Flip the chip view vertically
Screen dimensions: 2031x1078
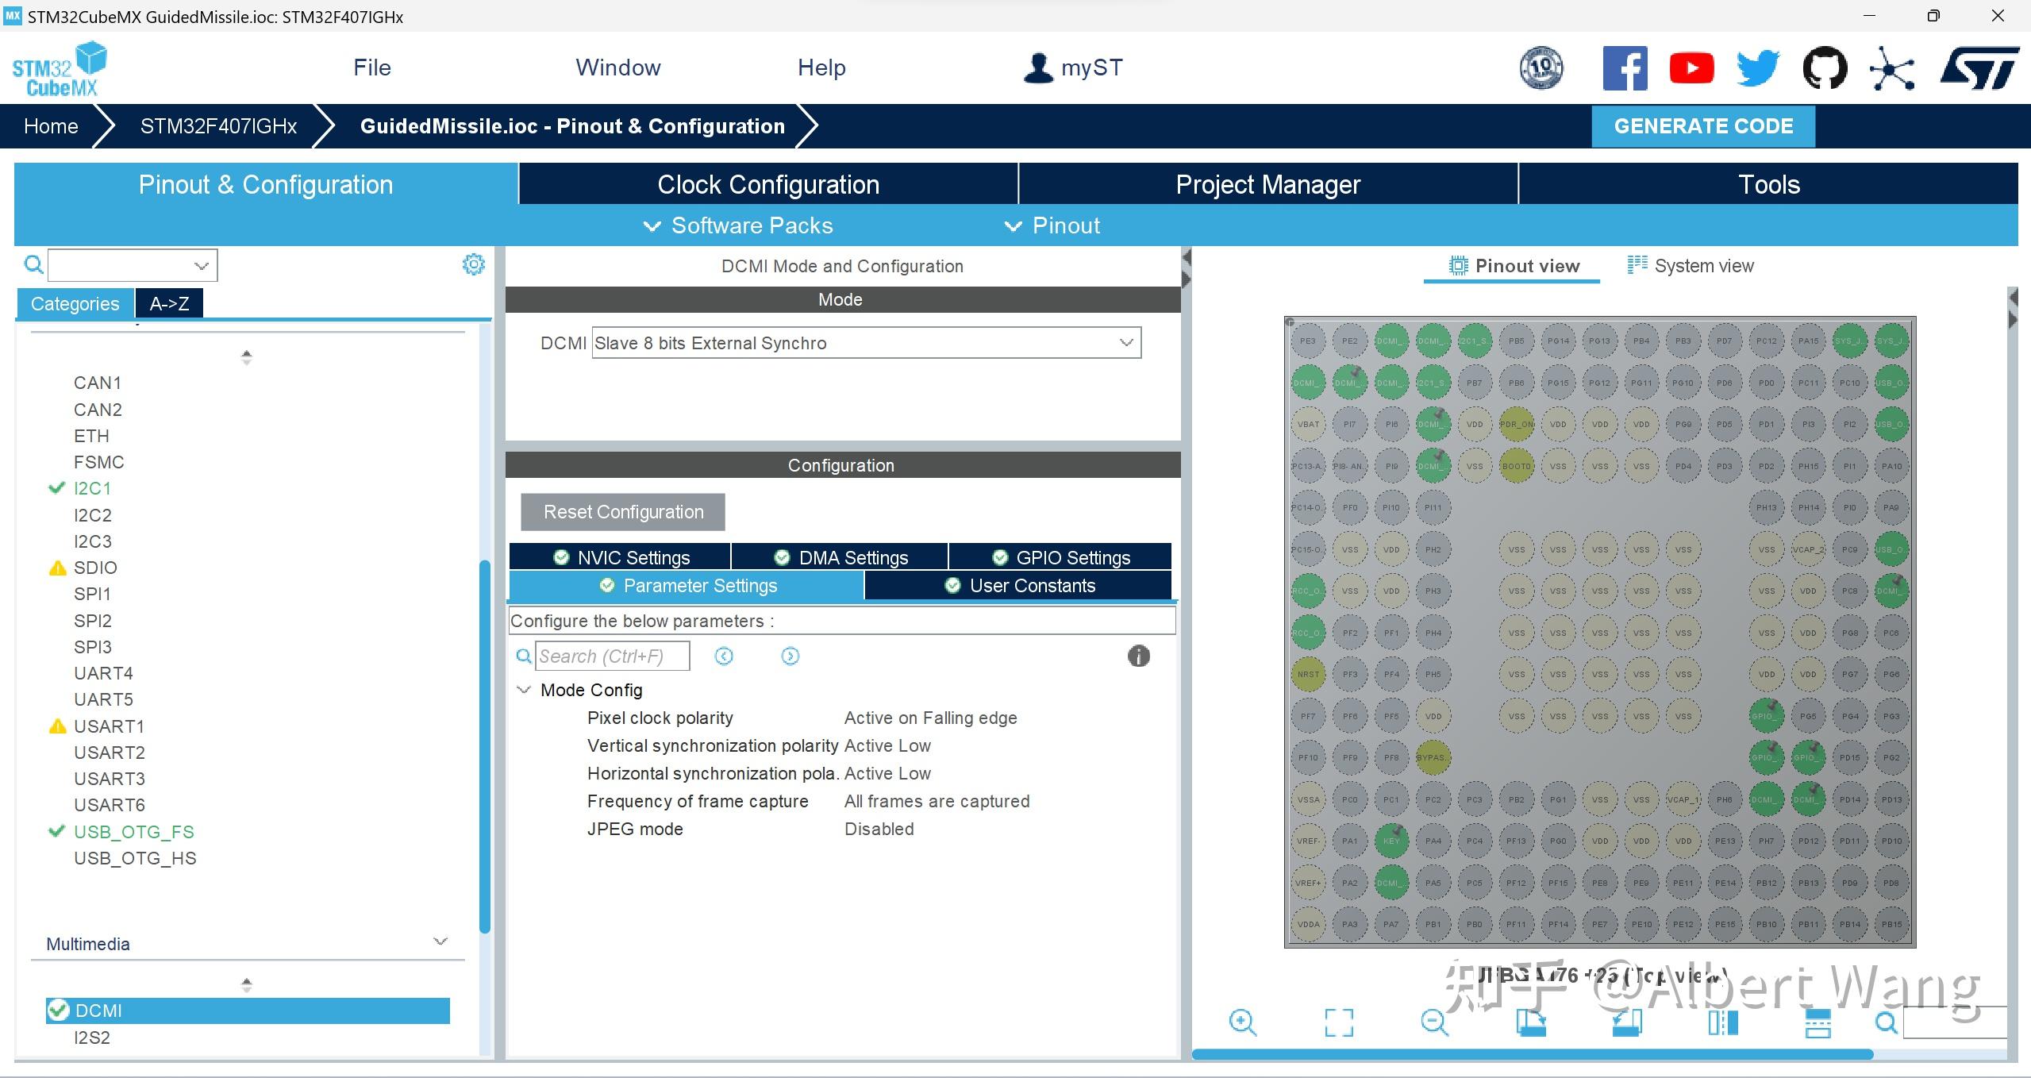[1818, 1022]
